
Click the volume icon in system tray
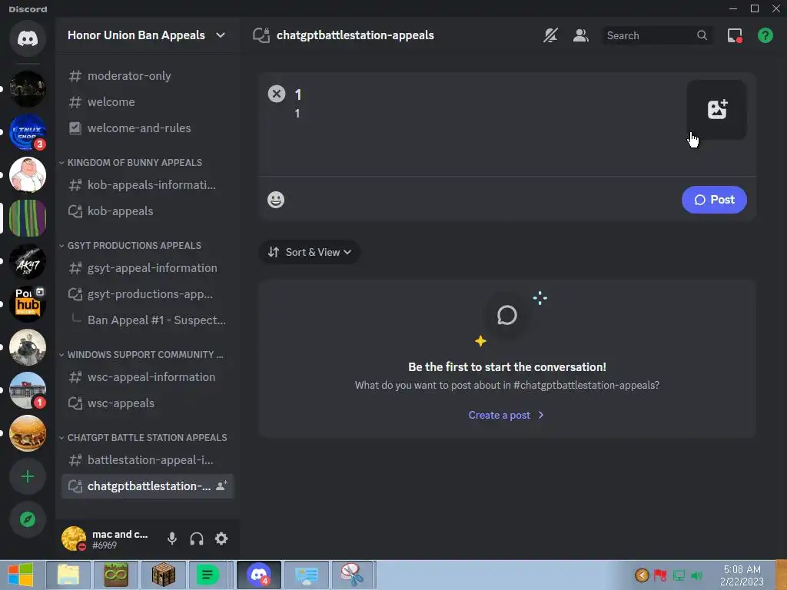tap(696, 575)
